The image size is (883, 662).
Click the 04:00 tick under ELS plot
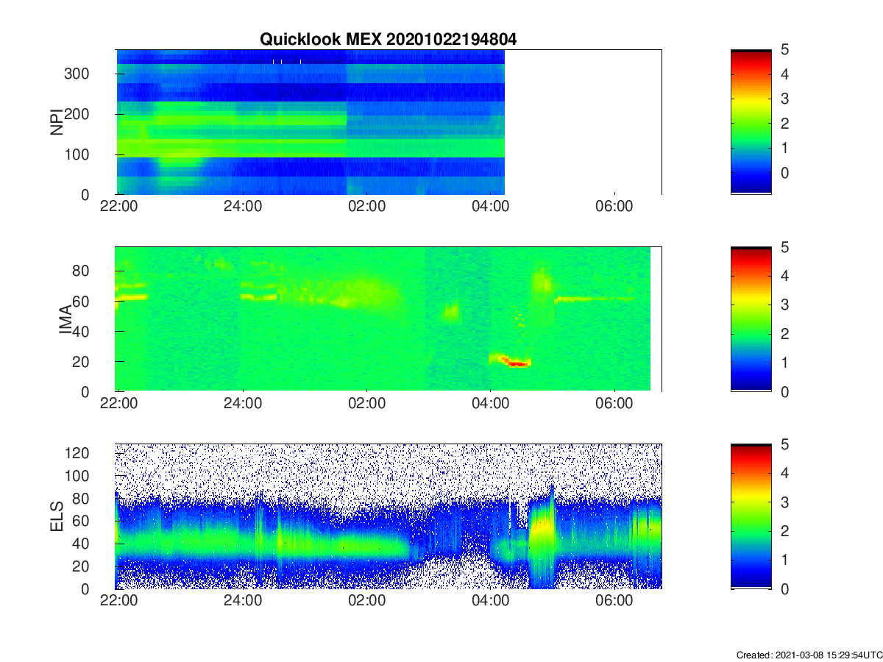point(491,601)
